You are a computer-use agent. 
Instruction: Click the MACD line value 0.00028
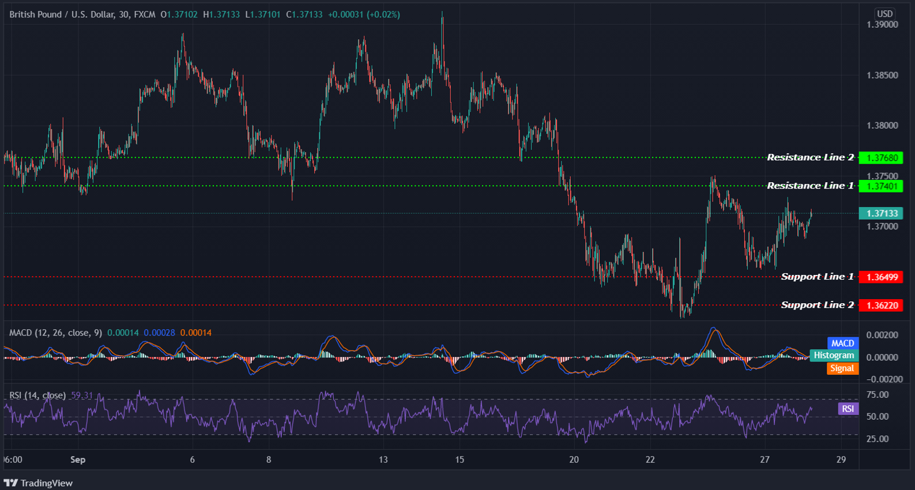159,333
